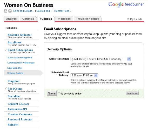Click the Transfer Feed link
Viewport: 148px width, 129px height.
[x=63, y=11]
